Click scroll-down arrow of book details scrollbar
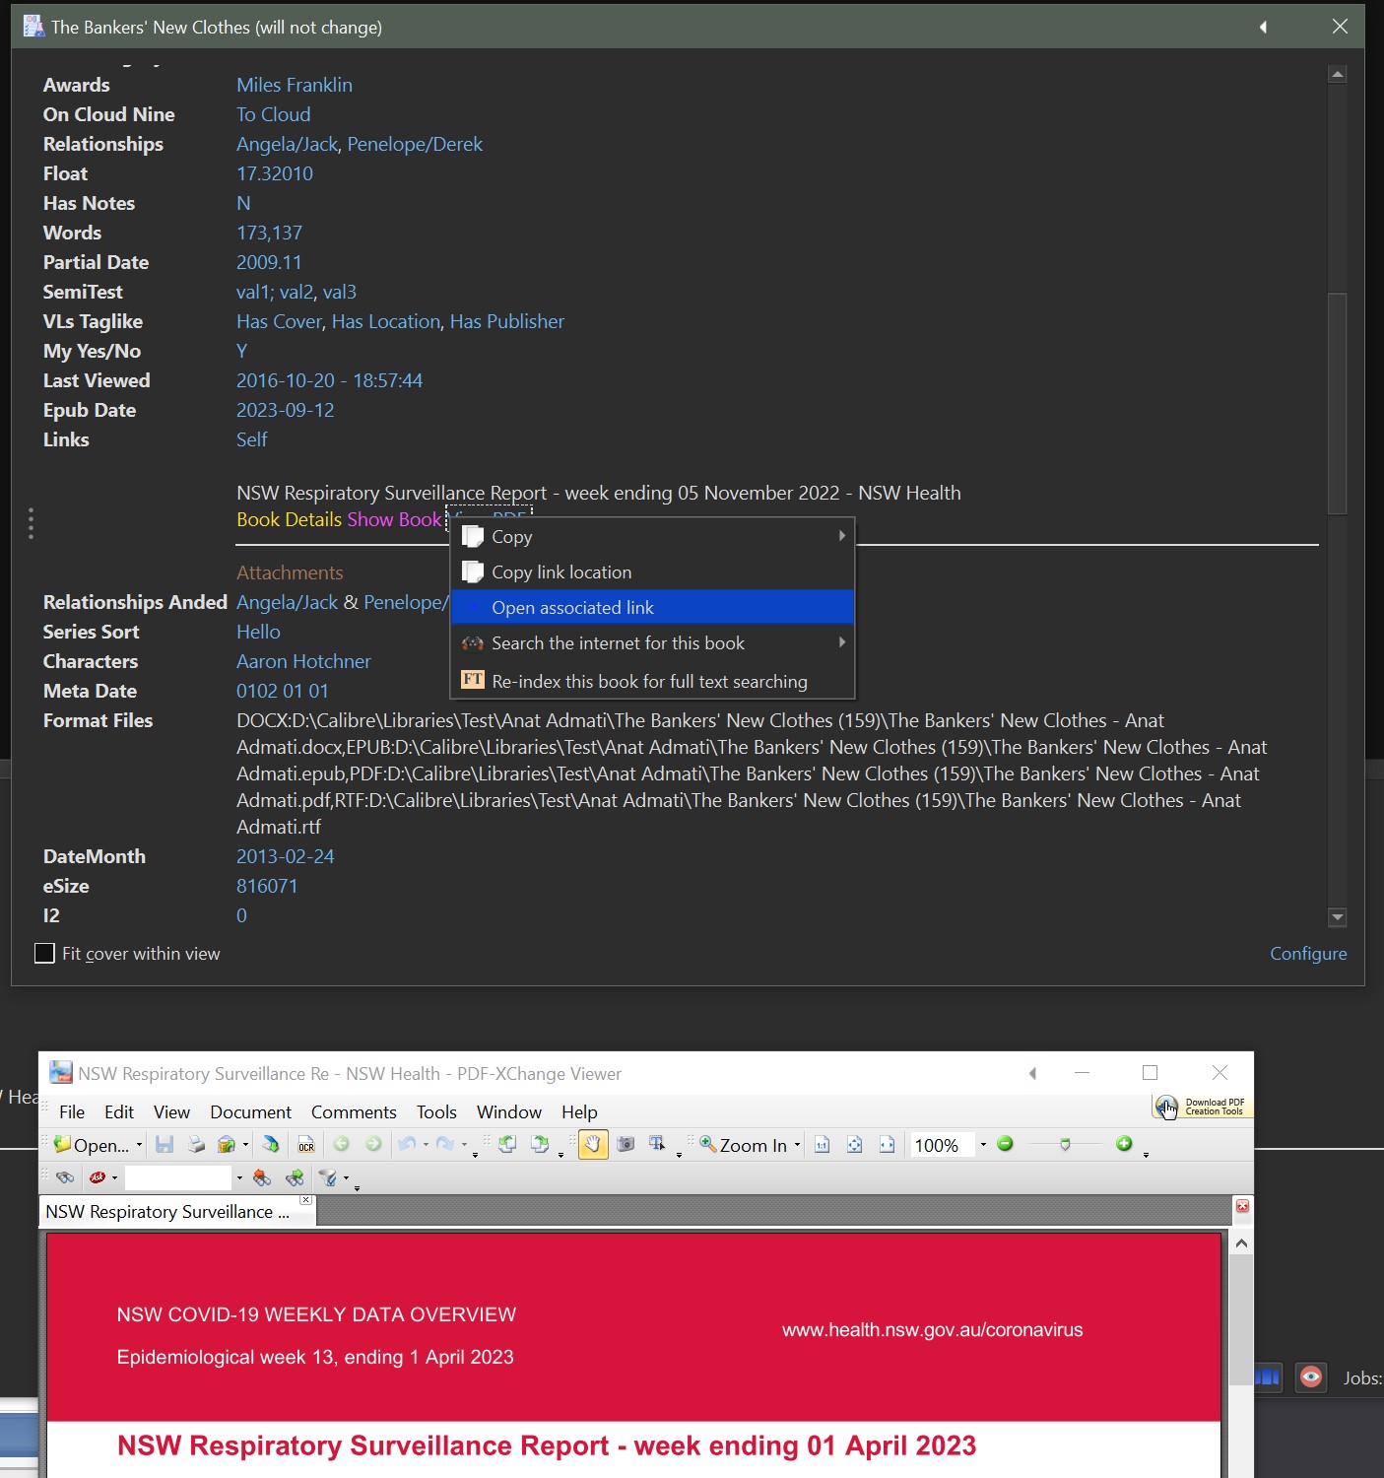Viewport: 1384px width, 1478px height. pos(1337,917)
